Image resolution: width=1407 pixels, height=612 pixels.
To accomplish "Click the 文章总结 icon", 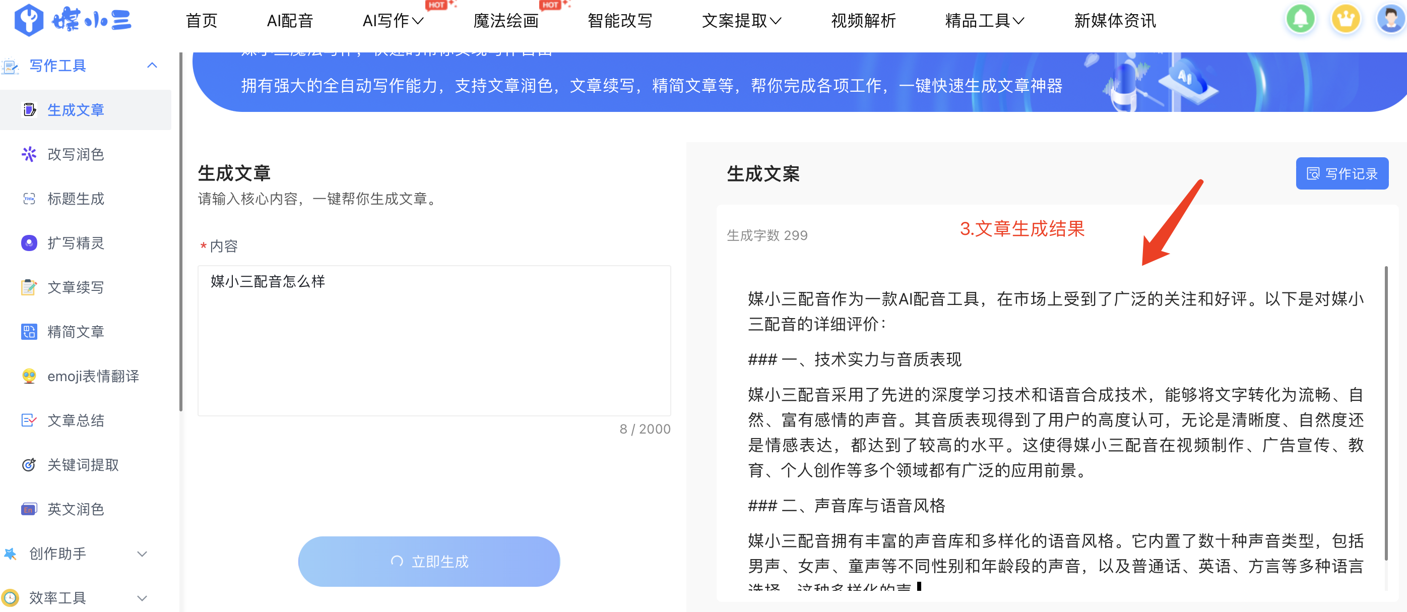I will (x=29, y=420).
